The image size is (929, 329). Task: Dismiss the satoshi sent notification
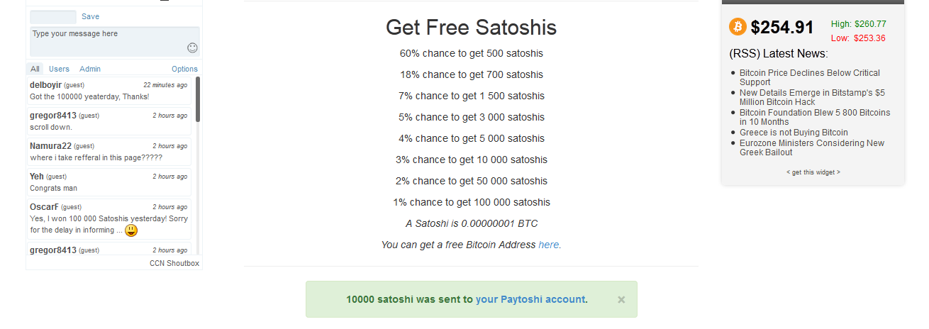click(x=621, y=299)
